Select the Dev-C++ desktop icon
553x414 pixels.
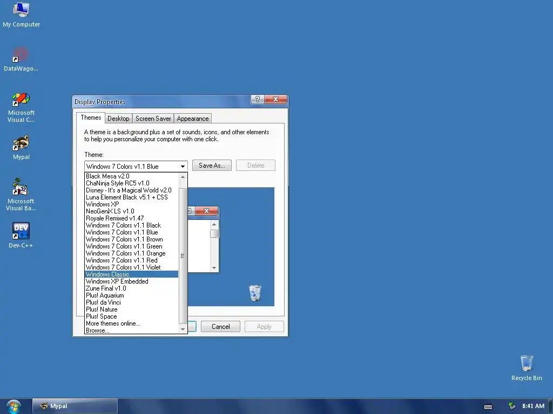click(21, 235)
